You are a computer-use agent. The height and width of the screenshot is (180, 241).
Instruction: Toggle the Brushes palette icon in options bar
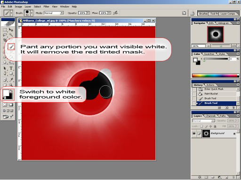pos(184,13)
